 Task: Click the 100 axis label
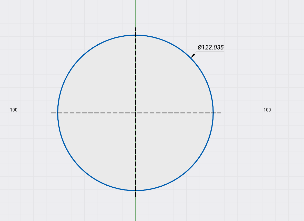267,110
